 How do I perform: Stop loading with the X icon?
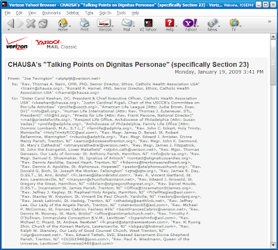click(31, 23)
